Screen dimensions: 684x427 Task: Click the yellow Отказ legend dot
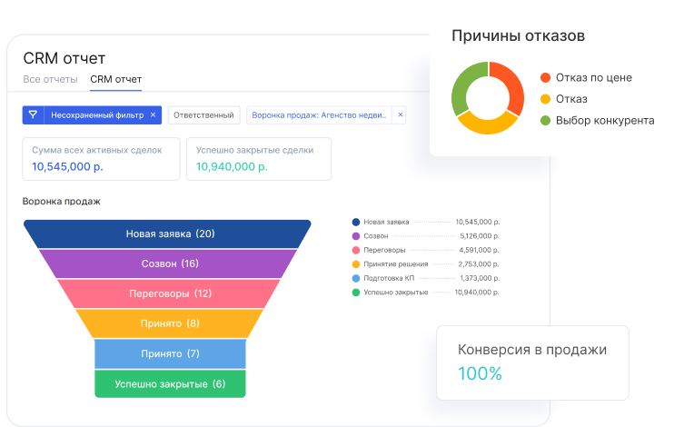(545, 99)
